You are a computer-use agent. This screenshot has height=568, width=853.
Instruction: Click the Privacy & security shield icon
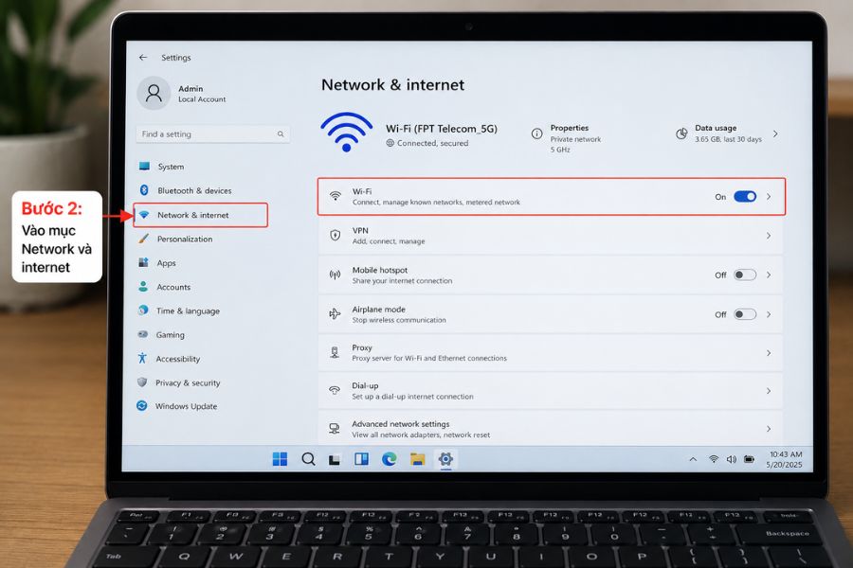(142, 382)
